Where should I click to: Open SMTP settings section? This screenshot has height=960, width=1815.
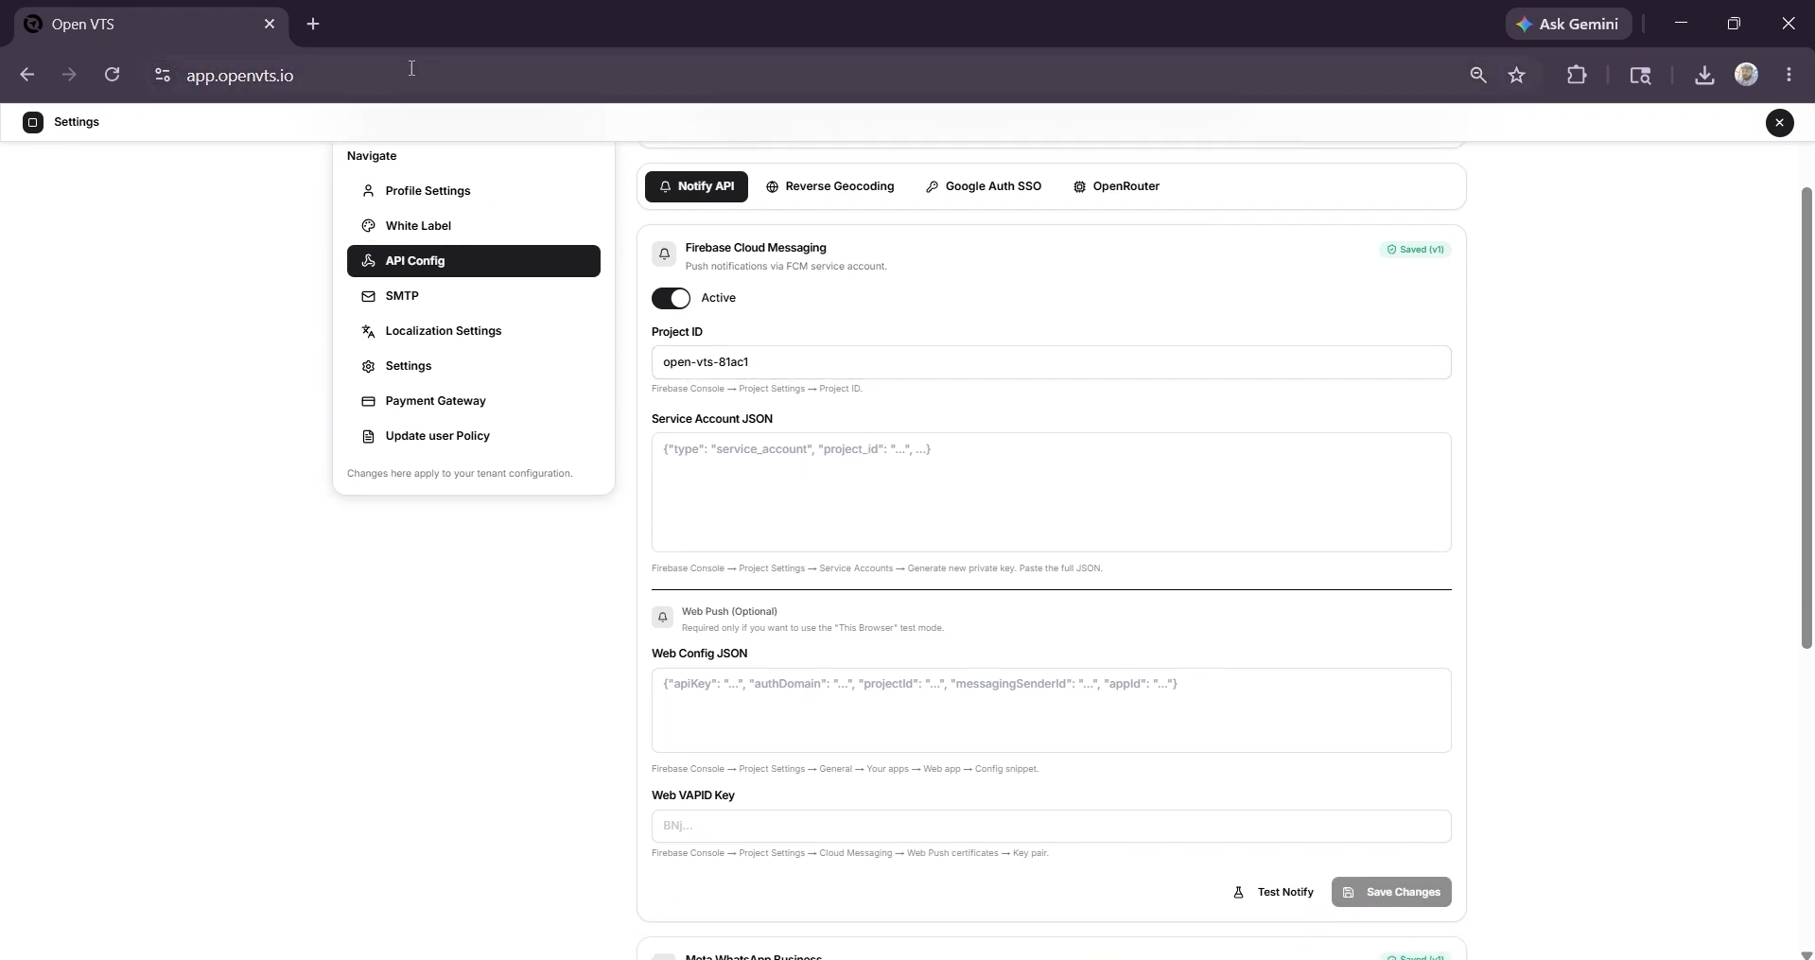point(473,296)
